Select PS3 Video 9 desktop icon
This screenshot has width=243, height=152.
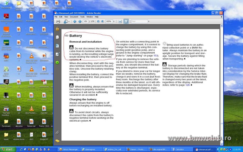6,96
